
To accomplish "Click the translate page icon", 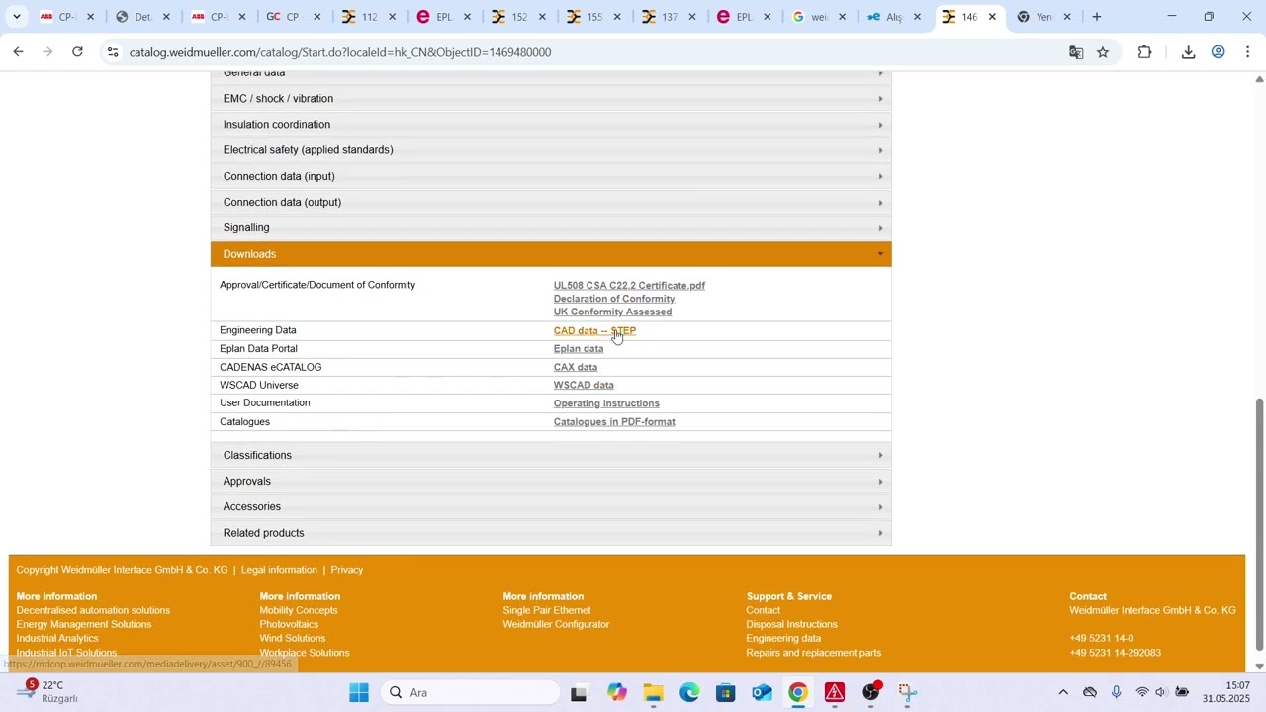I will pos(1076,52).
